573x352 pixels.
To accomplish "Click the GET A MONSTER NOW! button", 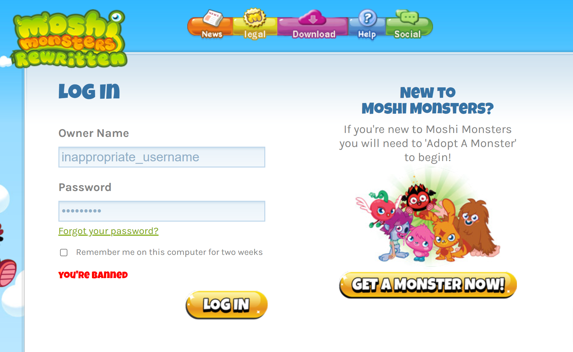I will pos(428,285).
